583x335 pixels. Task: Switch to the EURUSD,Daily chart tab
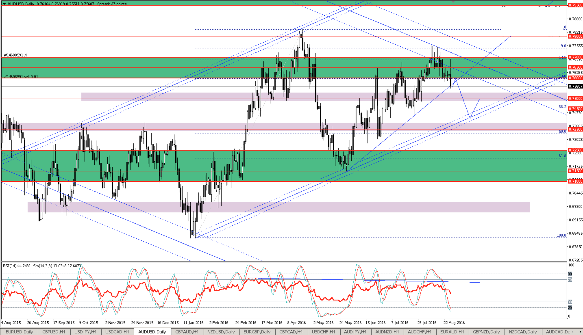tap(20, 332)
